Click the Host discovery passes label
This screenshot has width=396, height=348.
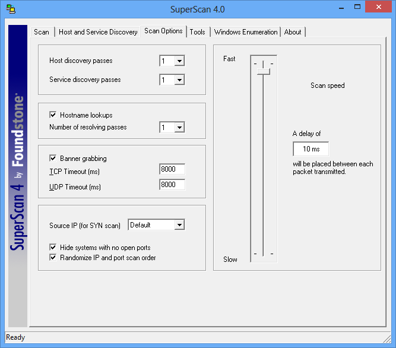pyautogui.click(x=81, y=61)
